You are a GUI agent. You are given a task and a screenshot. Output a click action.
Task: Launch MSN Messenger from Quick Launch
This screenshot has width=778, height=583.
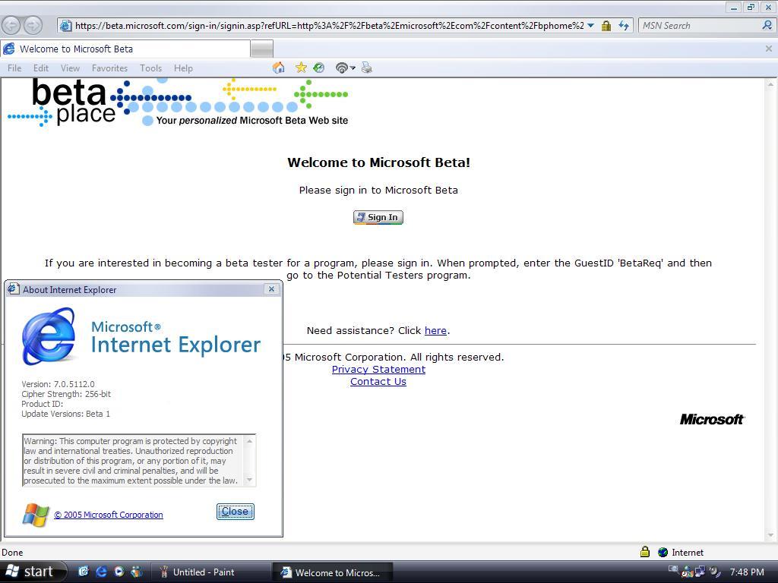pyautogui.click(x=136, y=572)
